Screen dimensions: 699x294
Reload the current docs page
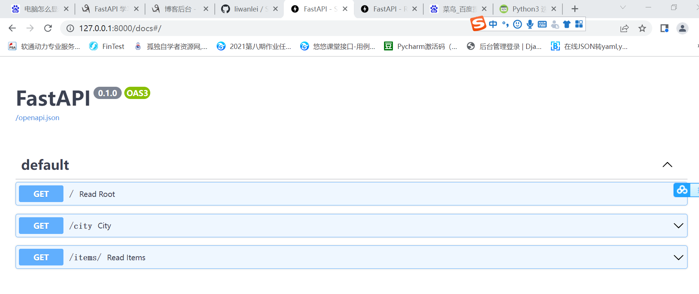click(x=48, y=28)
